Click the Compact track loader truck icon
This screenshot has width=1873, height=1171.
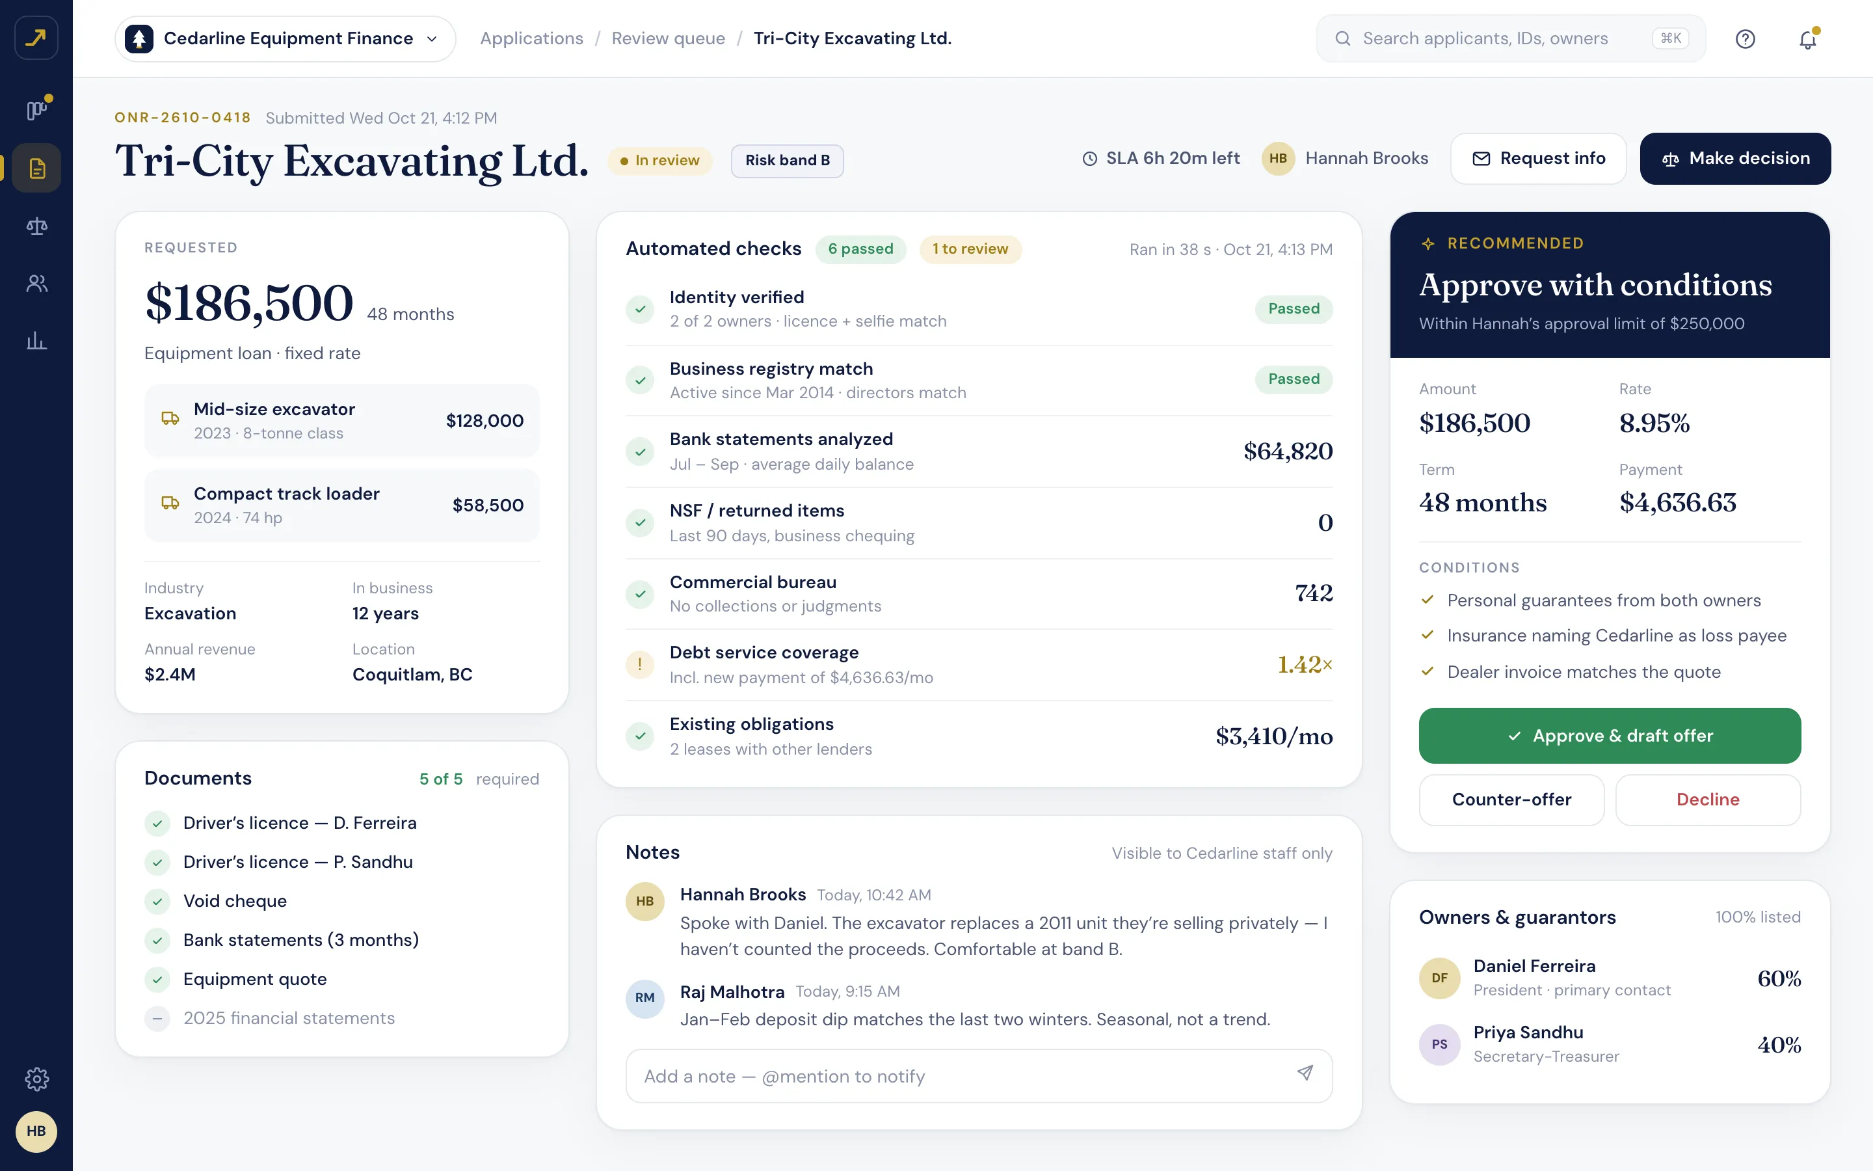click(x=170, y=504)
